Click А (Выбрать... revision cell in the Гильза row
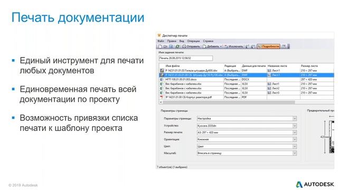 click(x=232, y=70)
